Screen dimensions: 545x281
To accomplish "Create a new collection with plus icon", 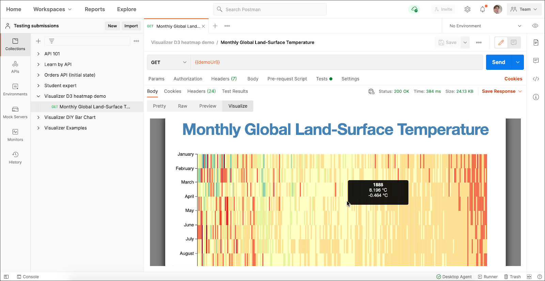I will (x=38, y=41).
